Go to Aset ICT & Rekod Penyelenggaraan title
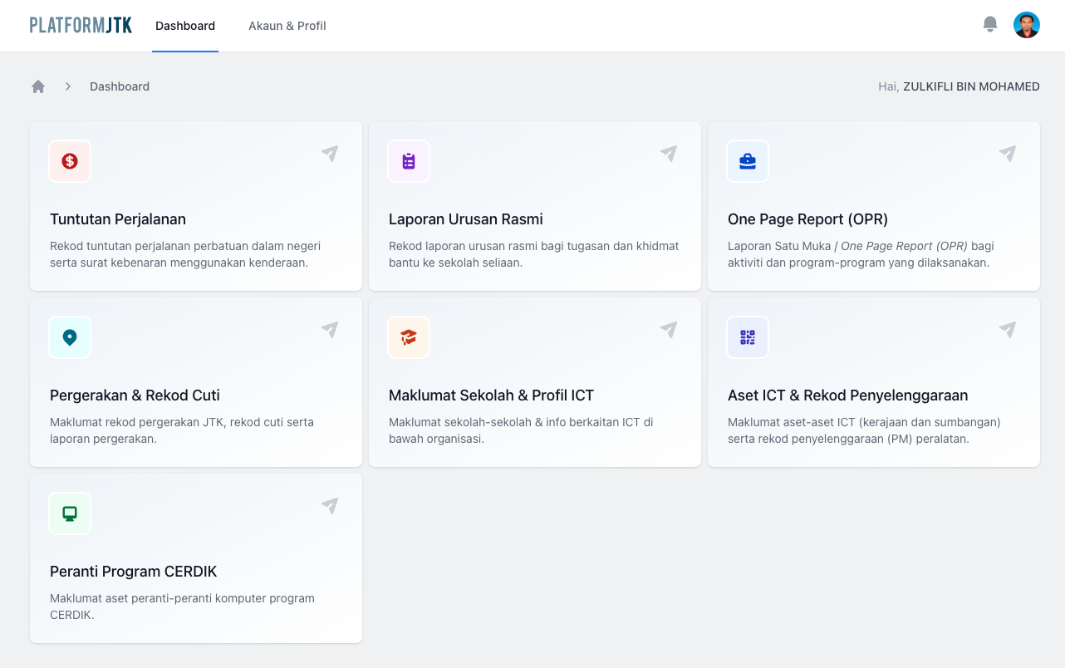Image resolution: width=1065 pixels, height=668 pixels. [x=847, y=395]
